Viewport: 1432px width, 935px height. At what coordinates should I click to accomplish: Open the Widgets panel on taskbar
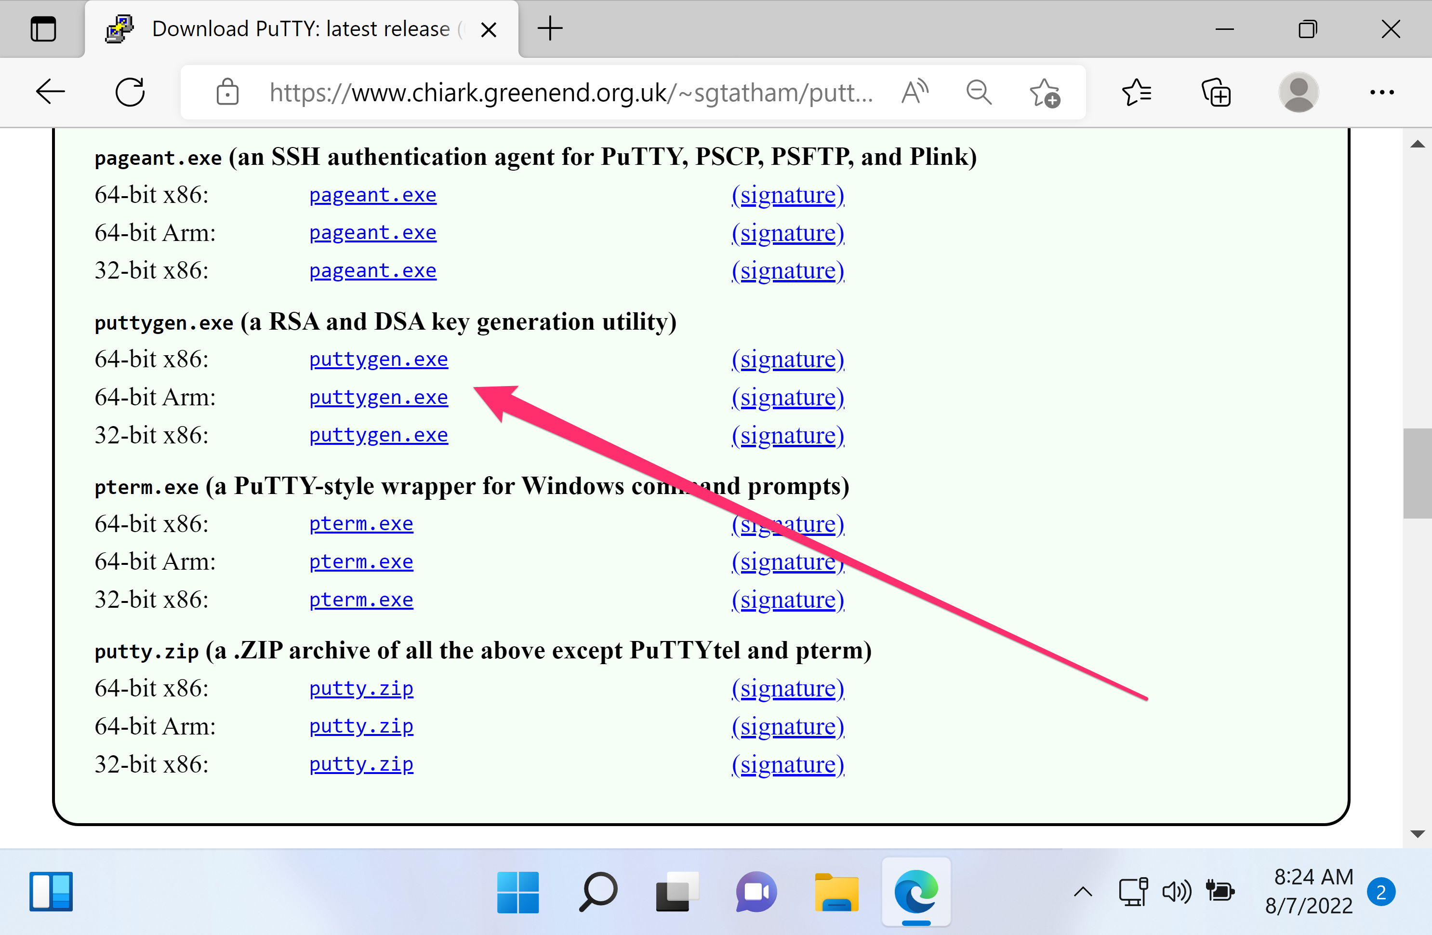coord(51,892)
